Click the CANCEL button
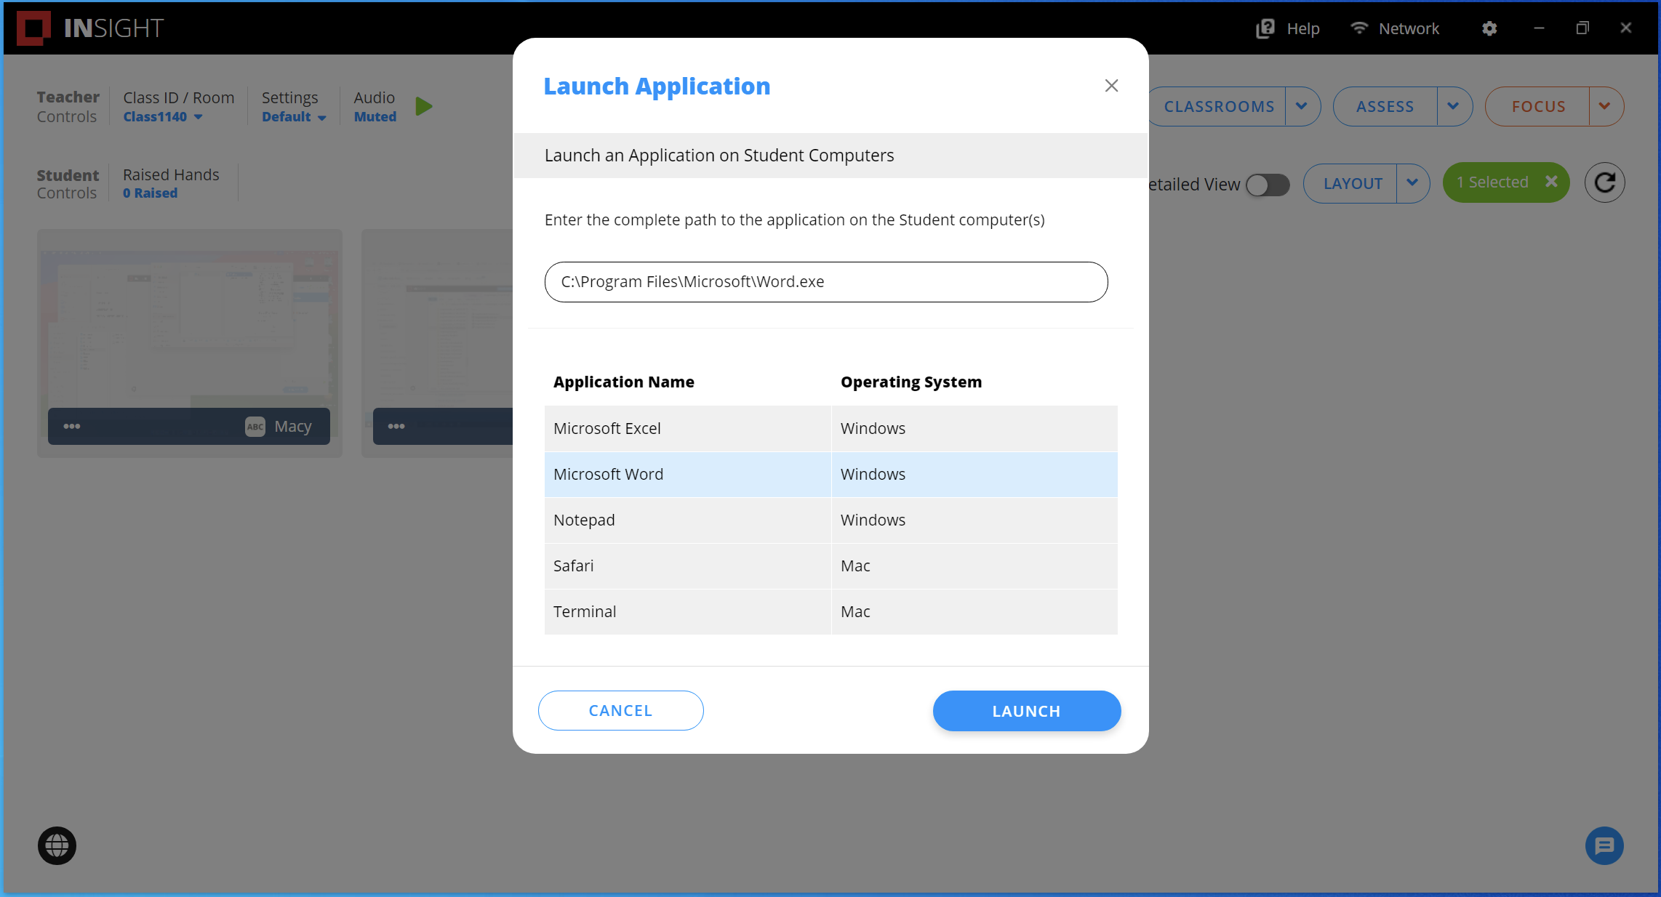1661x897 pixels. (620, 710)
